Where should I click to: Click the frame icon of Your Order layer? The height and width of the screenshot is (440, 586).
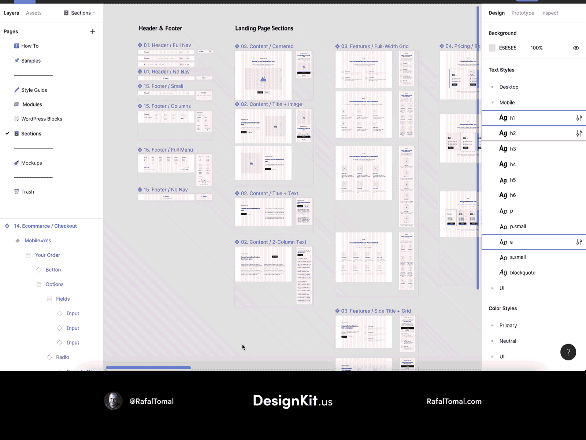click(28, 255)
